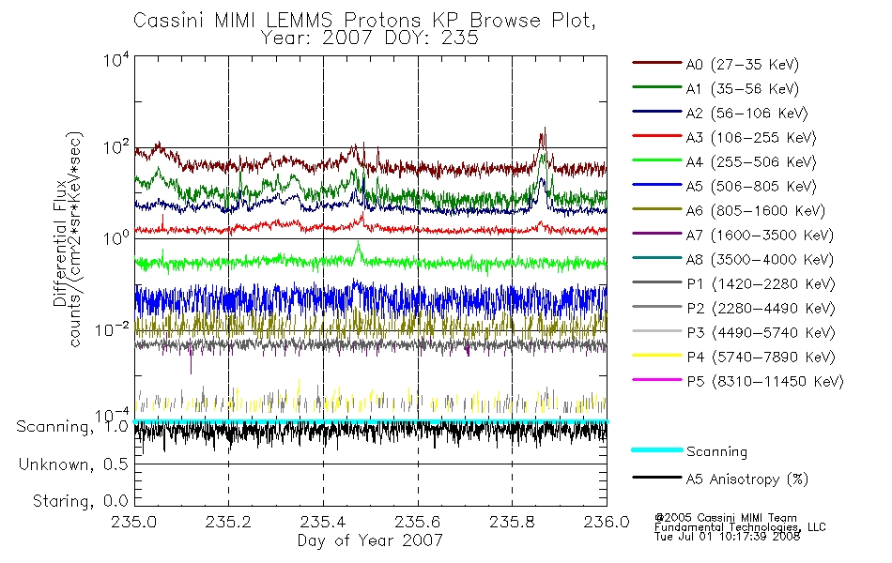
Task: Select the A2 (56-106 KeV) legend text
Action: click(x=747, y=114)
